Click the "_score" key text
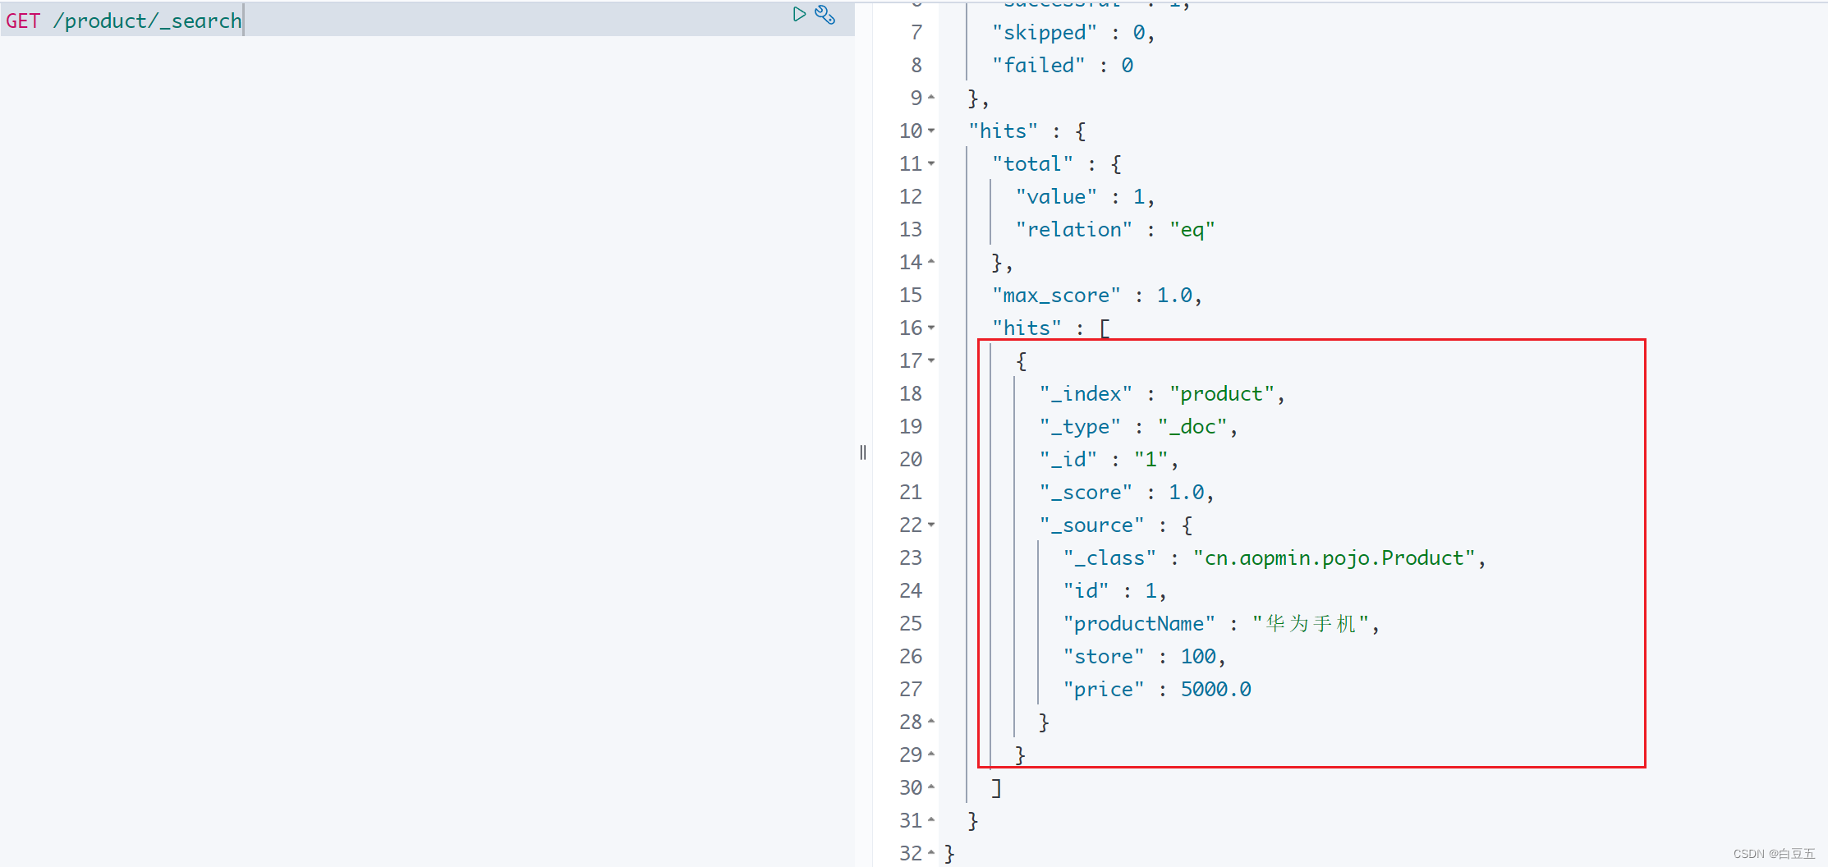Viewport: 1828px width, 867px height. [x=1086, y=493]
